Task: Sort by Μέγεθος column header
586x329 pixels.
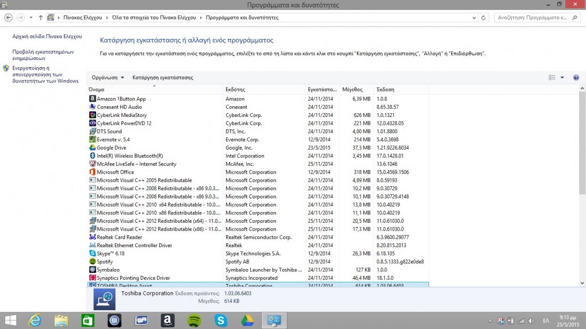Action: point(356,90)
